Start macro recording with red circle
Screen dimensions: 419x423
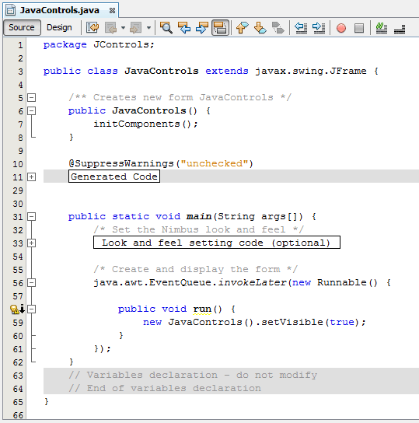point(341,28)
